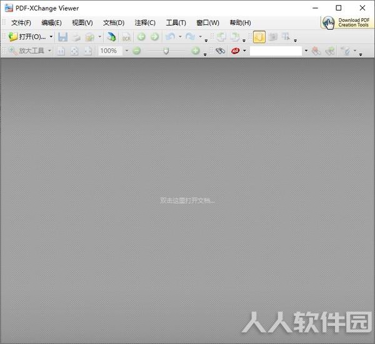Viewport: 375px width, 344px height.
Task: Click the Select text tool icon
Action: pos(286,37)
